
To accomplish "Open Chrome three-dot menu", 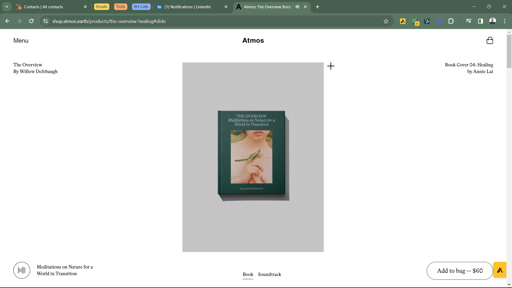I will (505, 21).
